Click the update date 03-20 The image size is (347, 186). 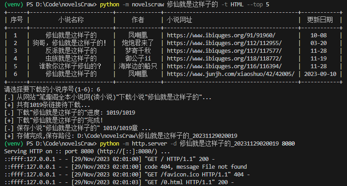[318, 43]
